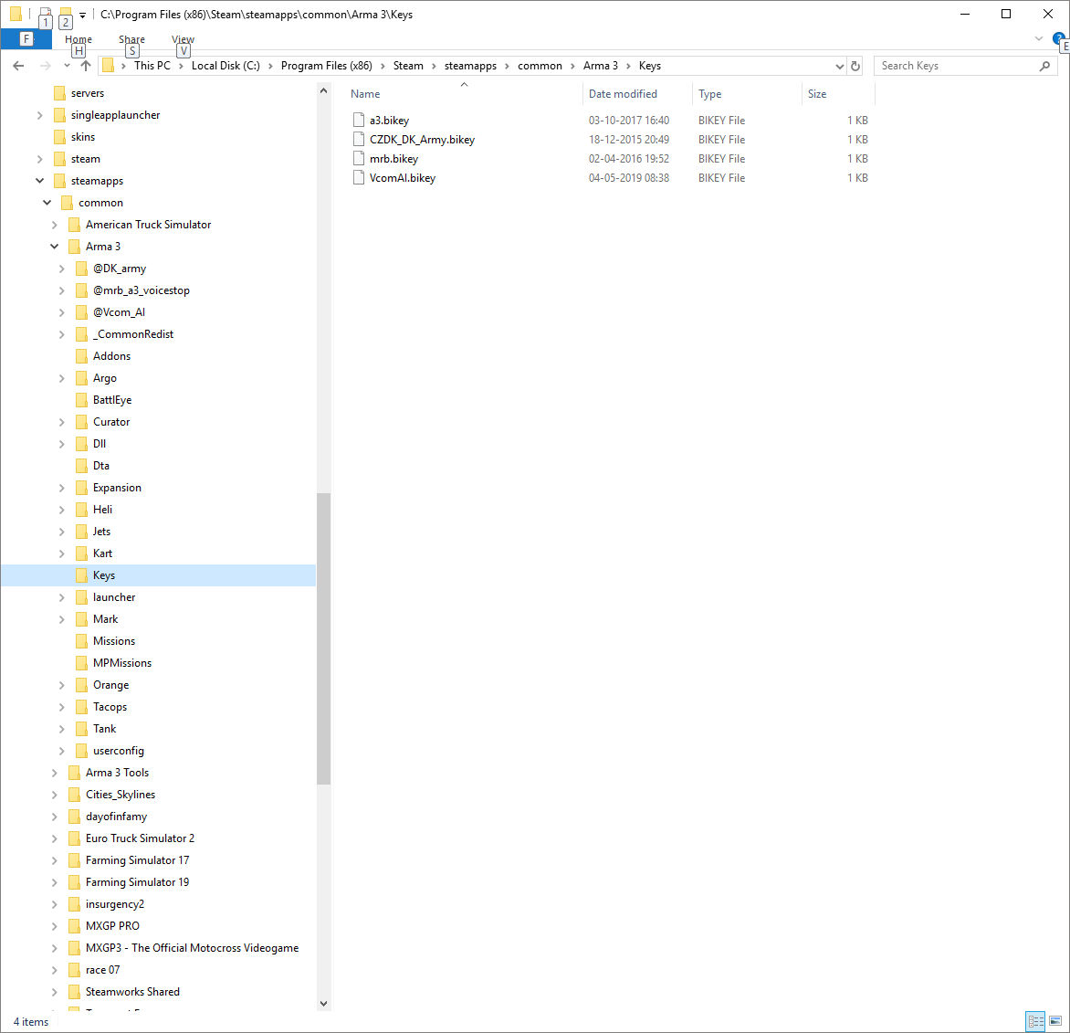Customize the Quick Access Toolbar dropdown
Viewport: 1070px width, 1033px height.
click(82, 15)
